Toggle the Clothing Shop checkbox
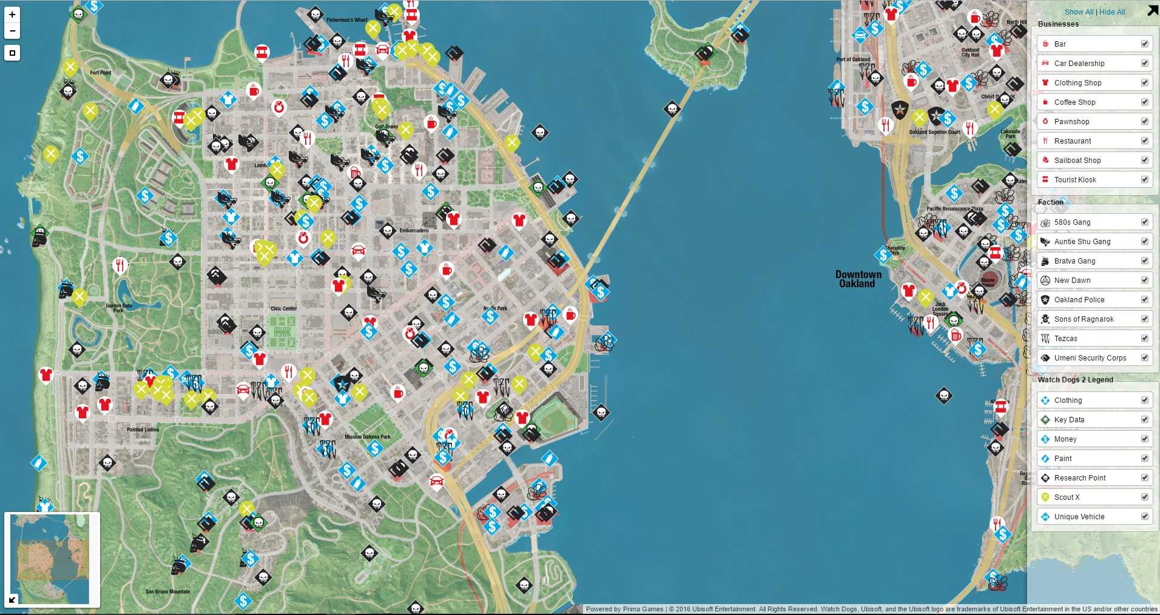This screenshot has width=1160, height=615. point(1144,82)
